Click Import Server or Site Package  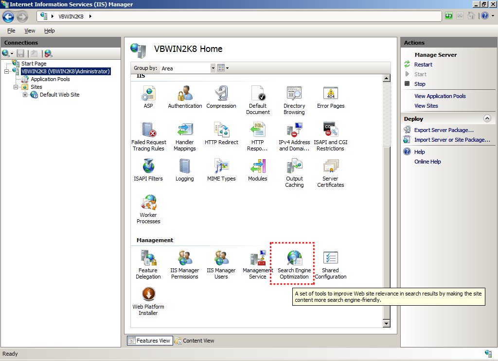pos(452,140)
